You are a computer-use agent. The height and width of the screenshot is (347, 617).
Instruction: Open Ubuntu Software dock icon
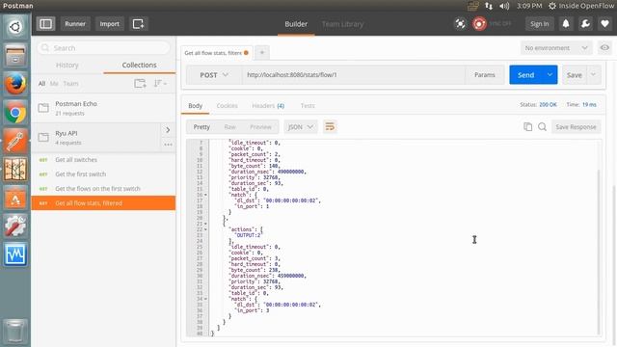pos(15,198)
